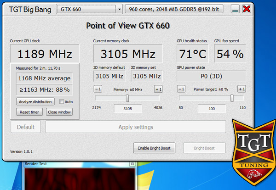
Task: Close TGT Big Bang with red X
Action: tap(247, 9)
